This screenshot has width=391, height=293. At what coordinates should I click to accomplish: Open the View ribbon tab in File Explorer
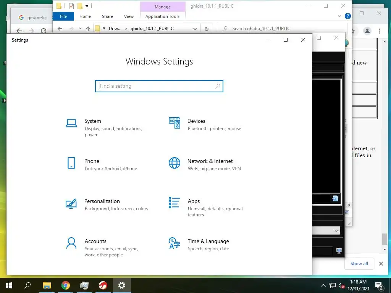pyautogui.click(x=129, y=16)
